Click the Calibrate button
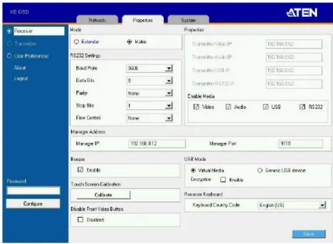The width and height of the screenshot is (333, 244). pyautogui.click(x=104, y=195)
